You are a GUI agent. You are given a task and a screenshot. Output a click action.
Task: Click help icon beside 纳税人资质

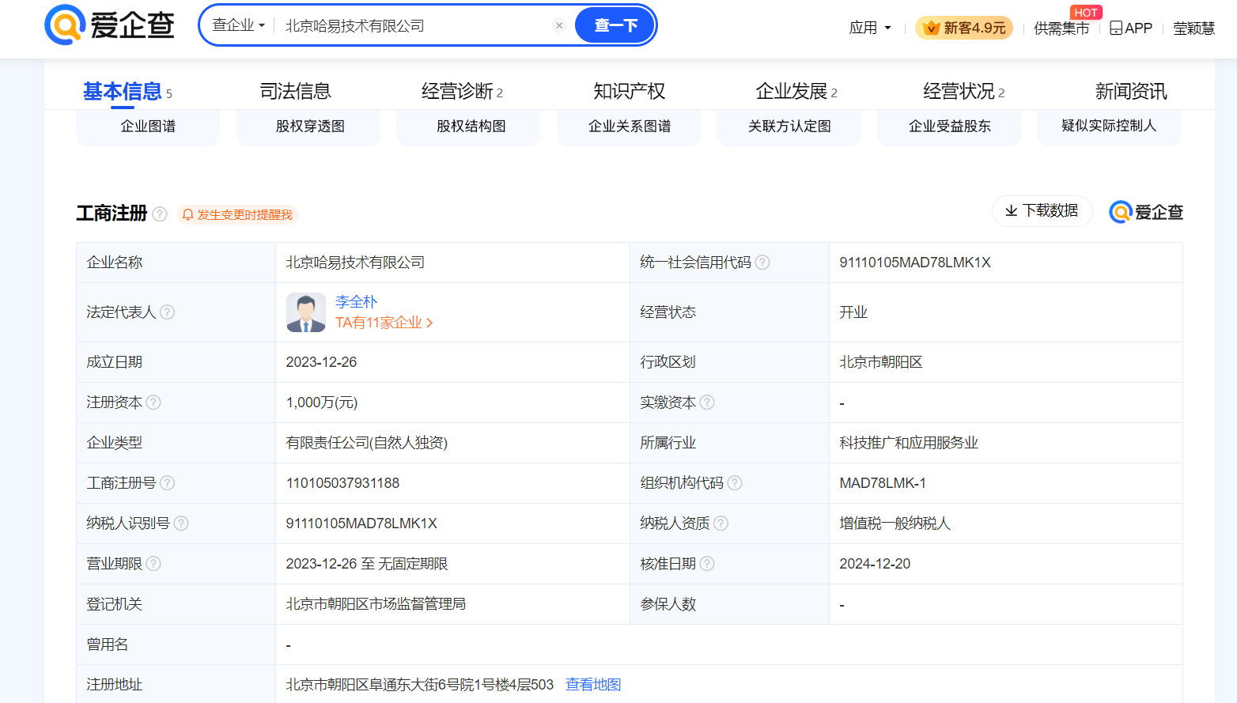(x=721, y=523)
